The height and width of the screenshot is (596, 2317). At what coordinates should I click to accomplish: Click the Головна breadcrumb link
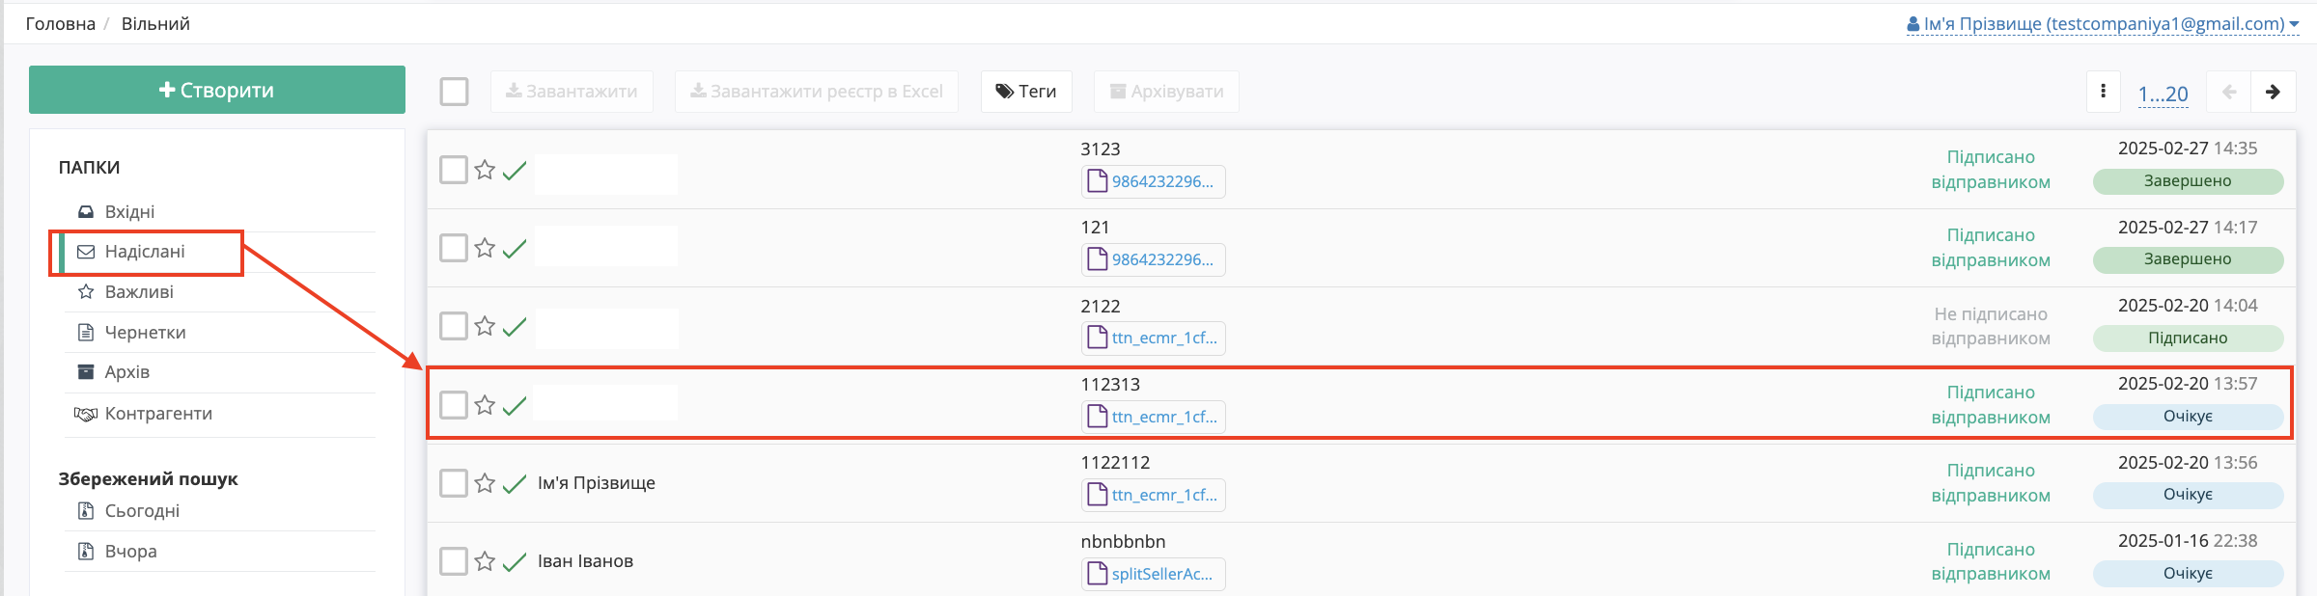[x=60, y=24]
